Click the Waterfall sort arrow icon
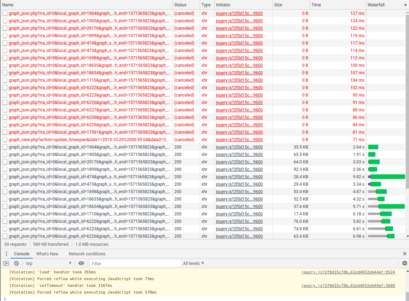 pyautogui.click(x=405, y=5)
